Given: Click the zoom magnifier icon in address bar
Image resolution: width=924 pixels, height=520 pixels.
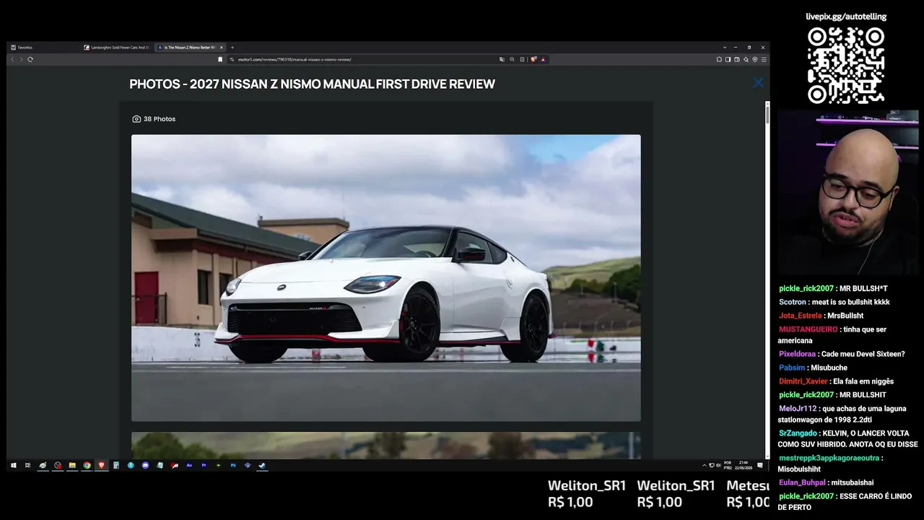Looking at the screenshot, I should (x=513, y=59).
